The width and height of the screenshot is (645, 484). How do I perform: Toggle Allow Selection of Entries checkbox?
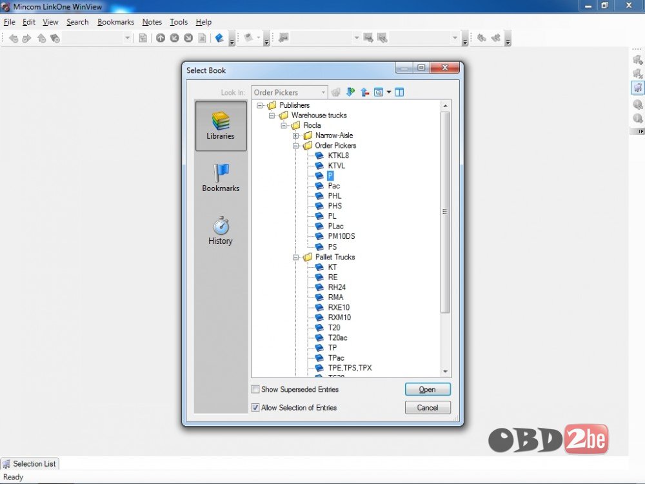[x=255, y=407]
